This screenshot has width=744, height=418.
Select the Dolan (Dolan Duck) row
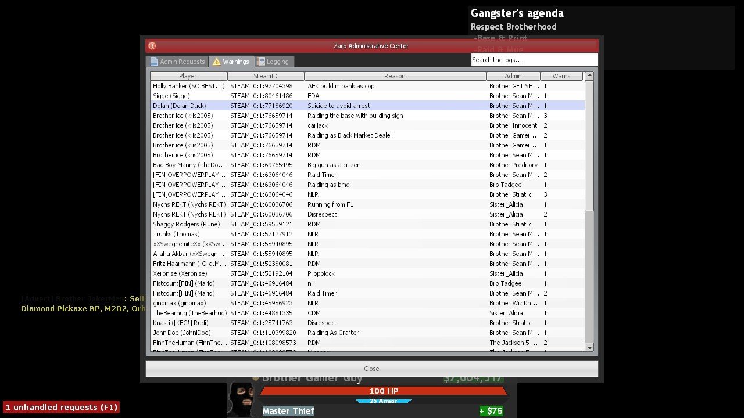point(367,106)
